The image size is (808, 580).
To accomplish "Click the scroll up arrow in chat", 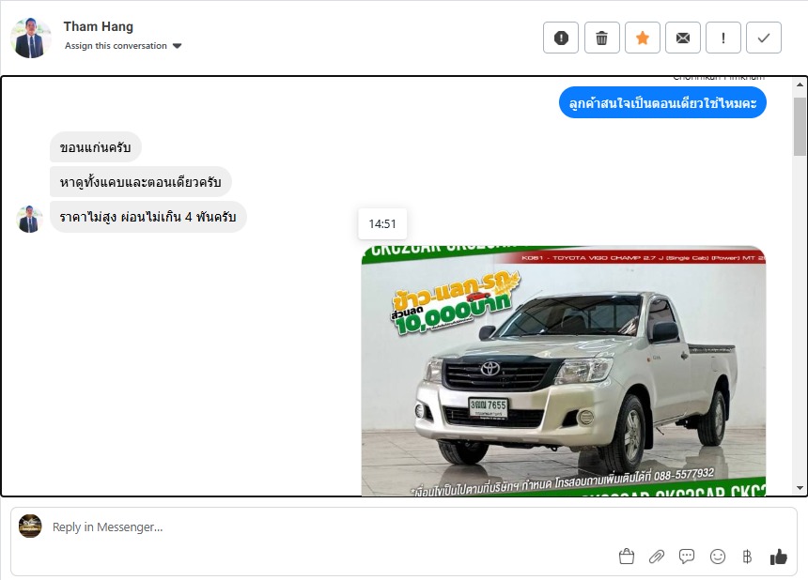I will [x=800, y=84].
